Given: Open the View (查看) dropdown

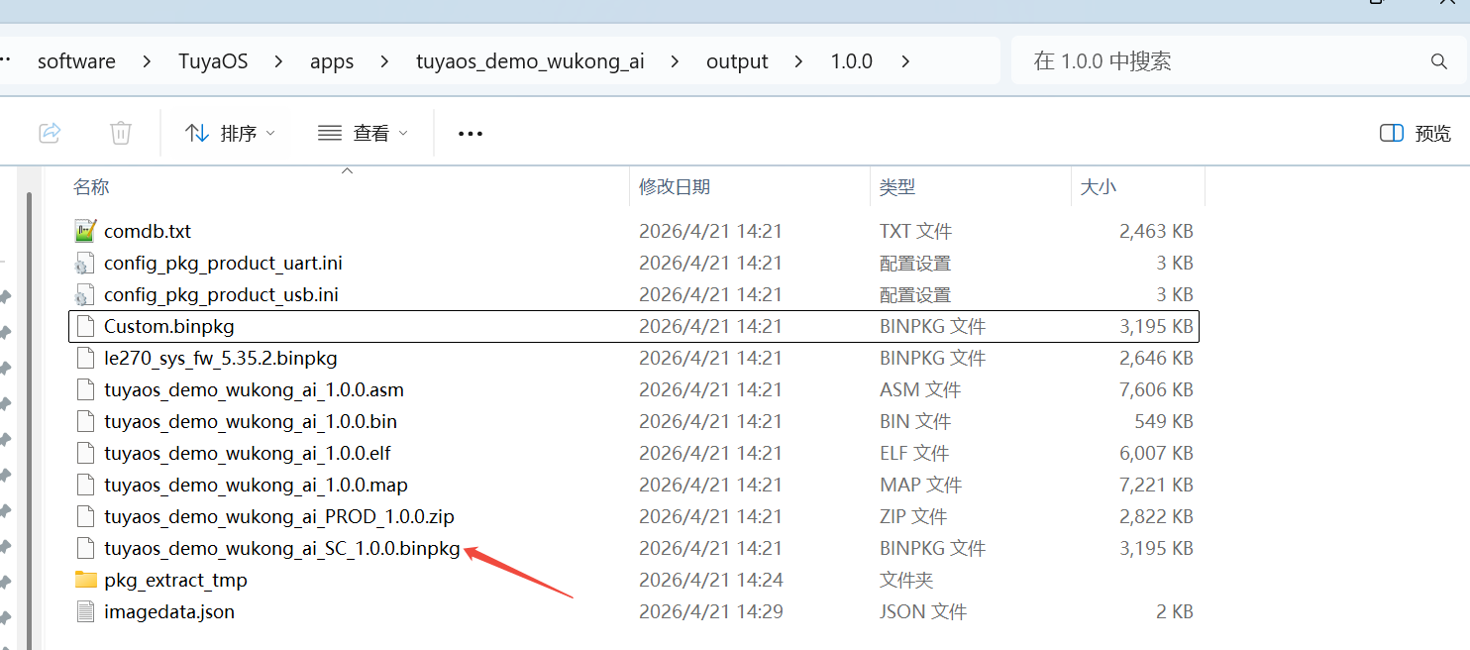Looking at the screenshot, I should coord(363,133).
